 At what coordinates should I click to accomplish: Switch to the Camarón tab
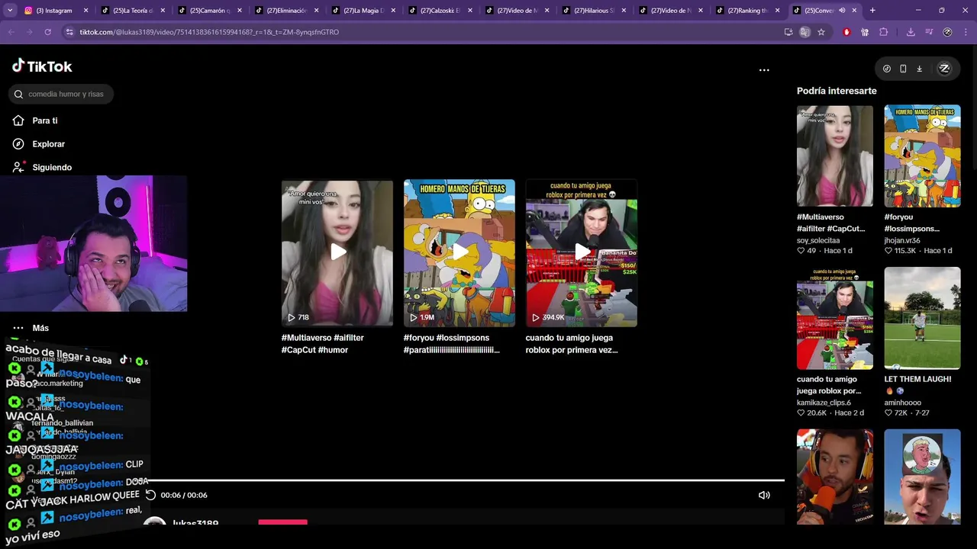[210, 11]
